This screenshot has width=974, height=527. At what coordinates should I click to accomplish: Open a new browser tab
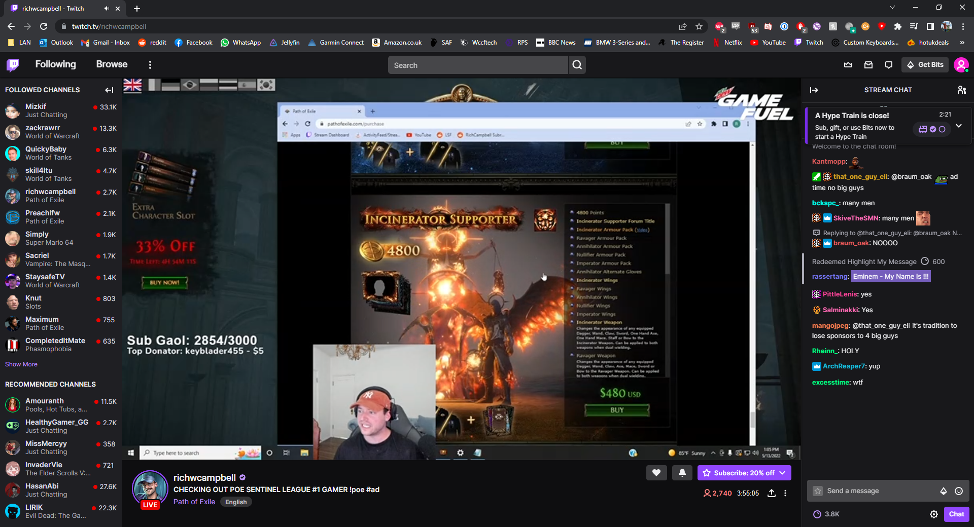(137, 9)
